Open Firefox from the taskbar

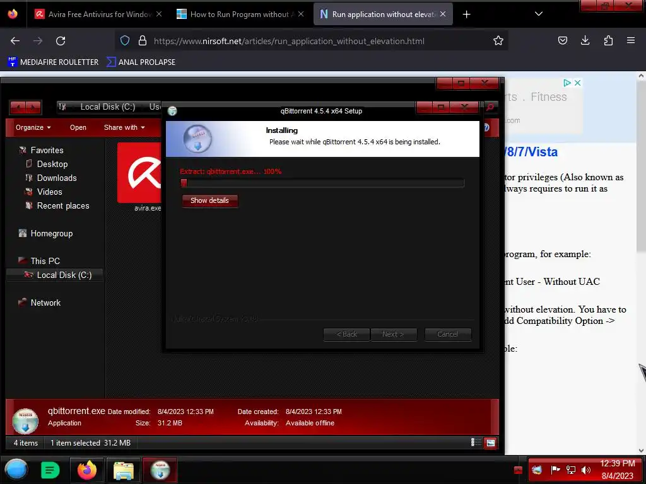tap(87, 470)
